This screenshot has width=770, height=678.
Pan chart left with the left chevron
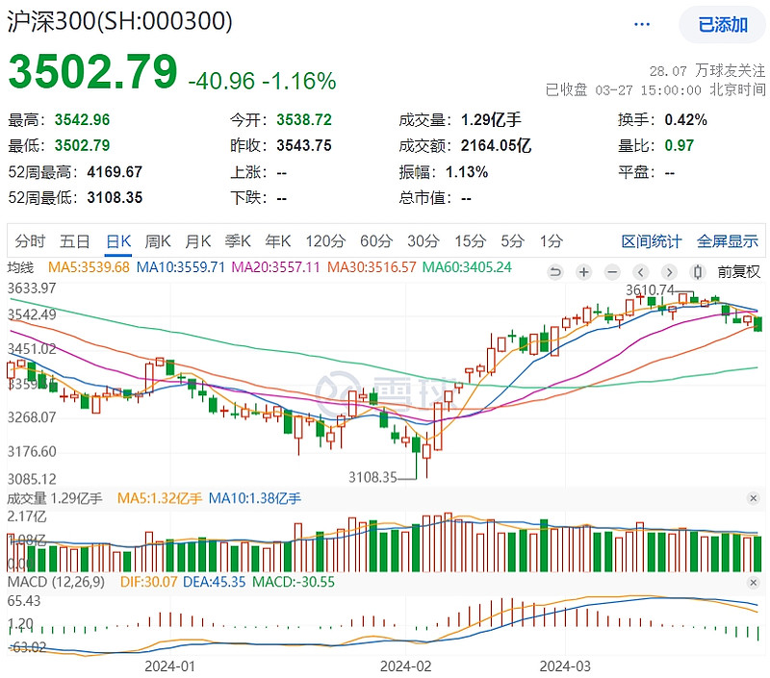coord(640,272)
